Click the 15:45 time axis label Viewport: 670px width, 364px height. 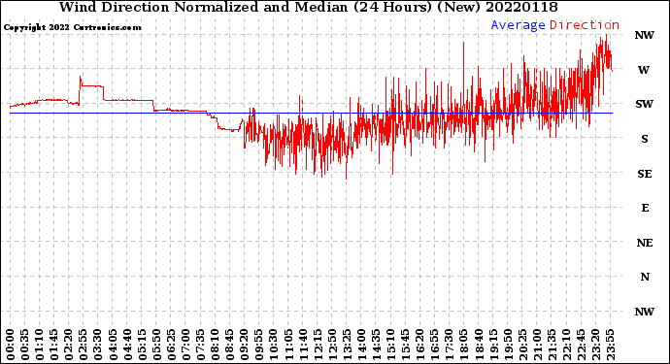(x=406, y=345)
